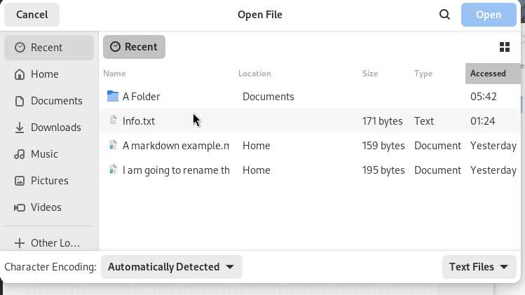The height and width of the screenshot is (295, 525).
Task: Click the Recent sidebar item
Action: pyautogui.click(x=49, y=48)
